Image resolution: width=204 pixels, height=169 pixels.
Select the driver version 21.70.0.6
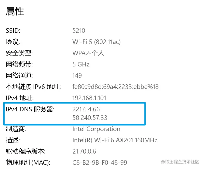84,151
